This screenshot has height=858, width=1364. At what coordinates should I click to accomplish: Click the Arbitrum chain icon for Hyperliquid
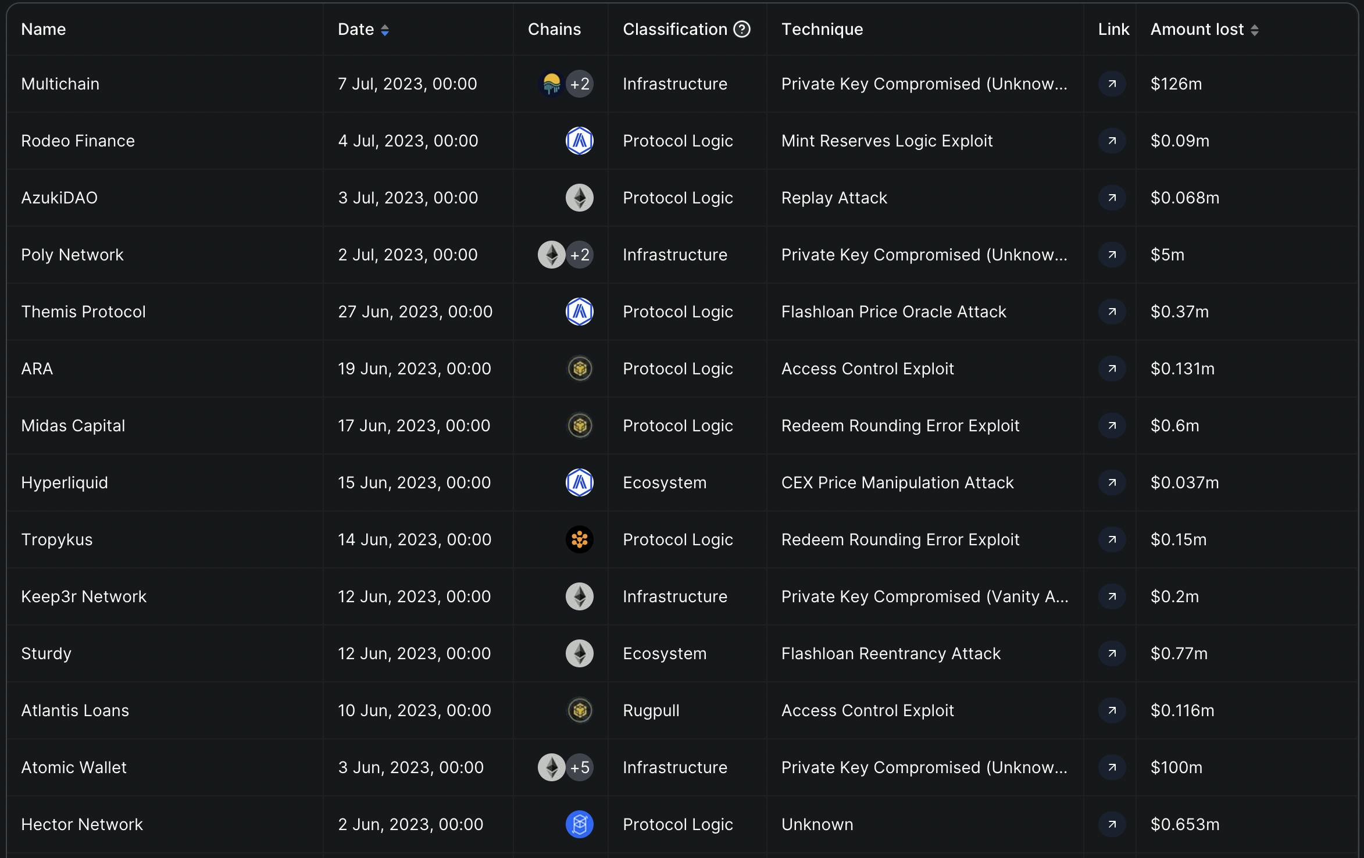coord(579,482)
